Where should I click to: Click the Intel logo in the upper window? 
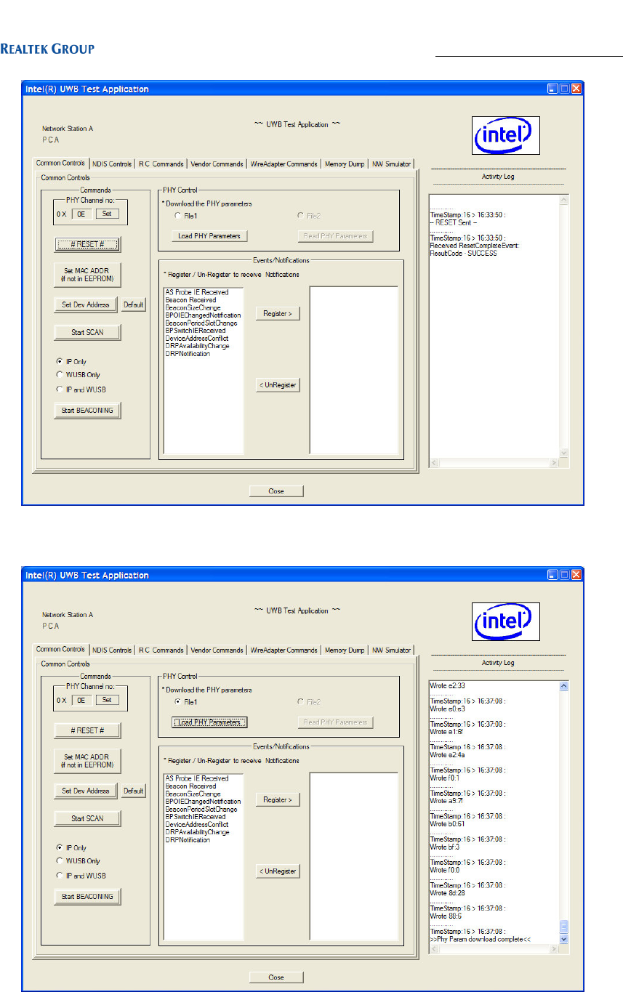[x=506, y=137]
